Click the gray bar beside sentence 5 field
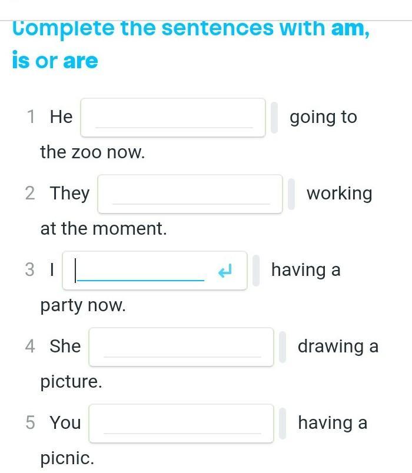Viewport: 412px width, 473px height. coord(283,423)
